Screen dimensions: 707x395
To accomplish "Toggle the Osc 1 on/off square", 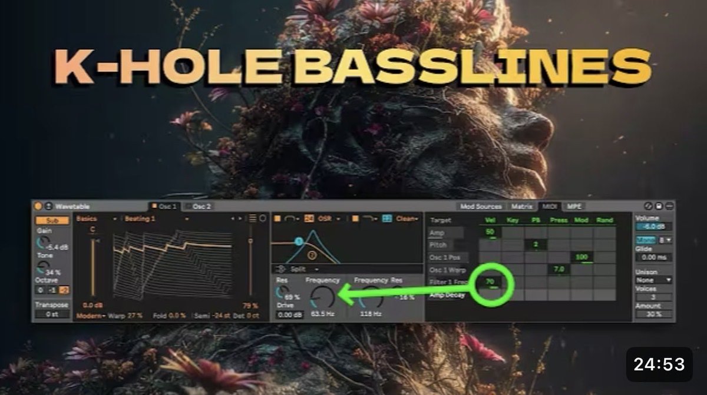I will [x=154, y=206].
